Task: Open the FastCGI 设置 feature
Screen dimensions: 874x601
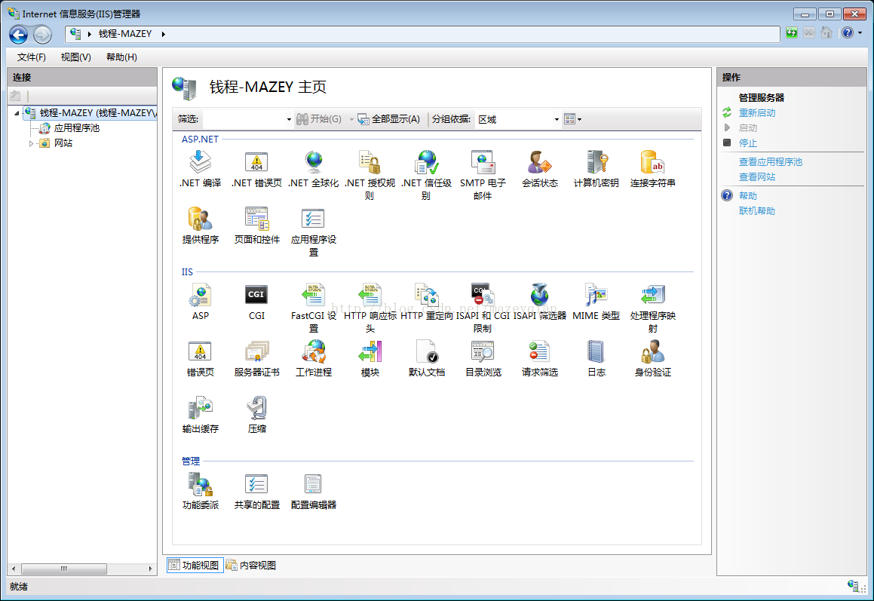Action: coord(313,308)
